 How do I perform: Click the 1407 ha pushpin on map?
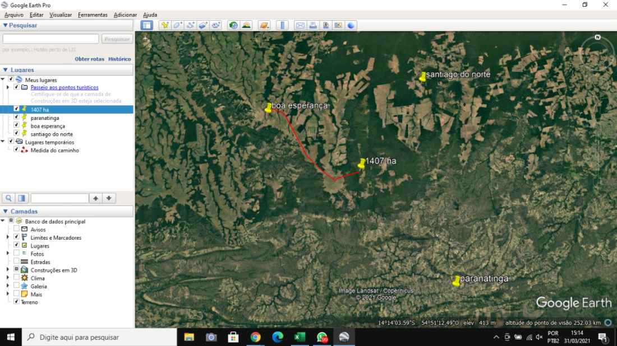tap(362, 163)
